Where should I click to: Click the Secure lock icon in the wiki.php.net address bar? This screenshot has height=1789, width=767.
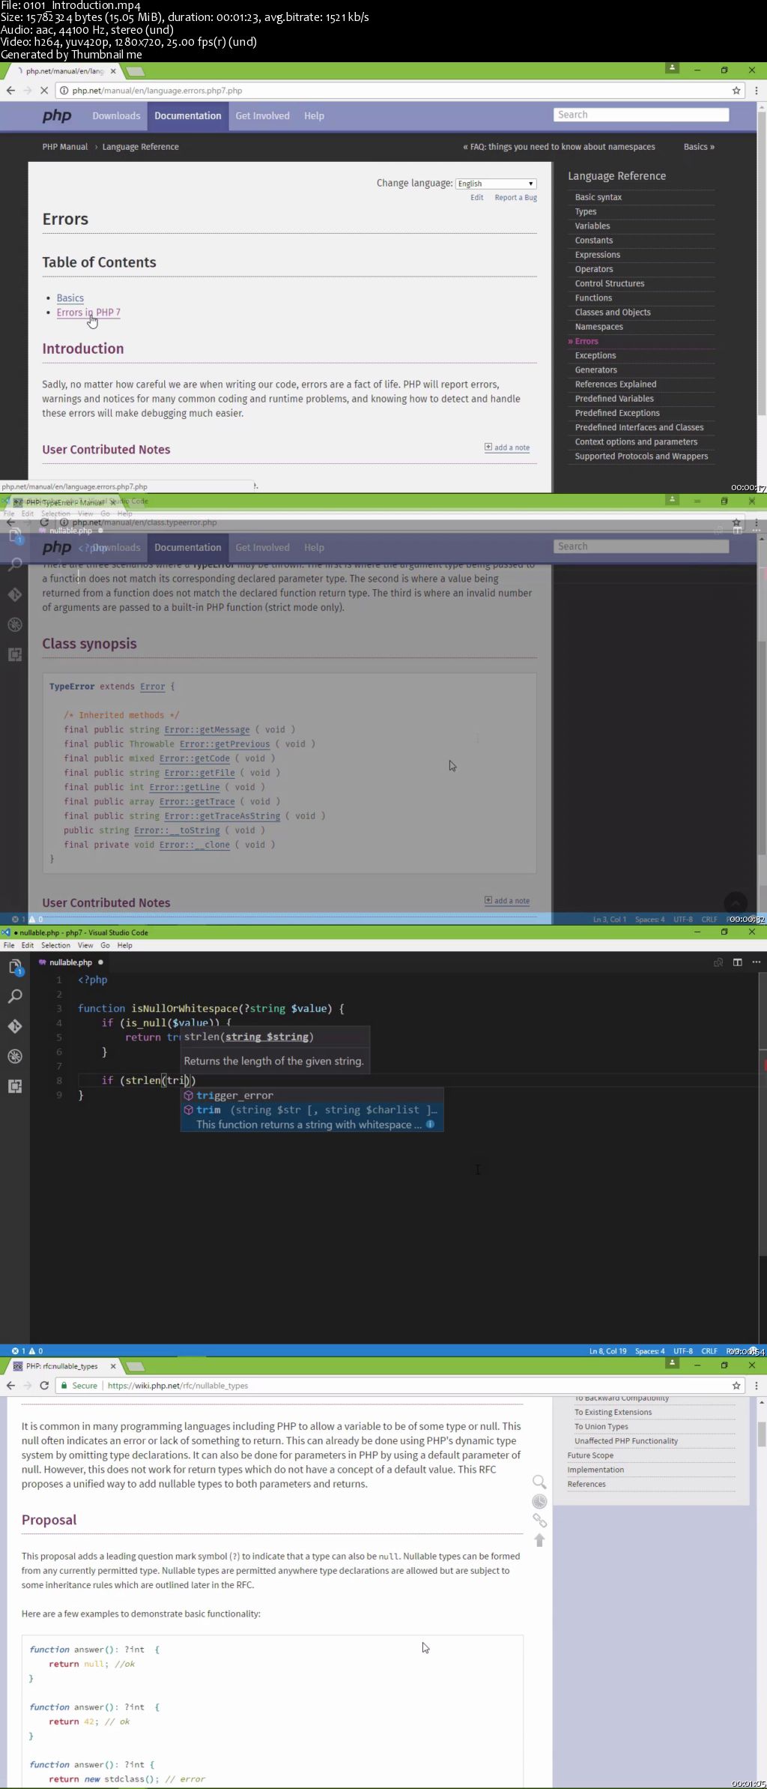(x=64, y=1386)
